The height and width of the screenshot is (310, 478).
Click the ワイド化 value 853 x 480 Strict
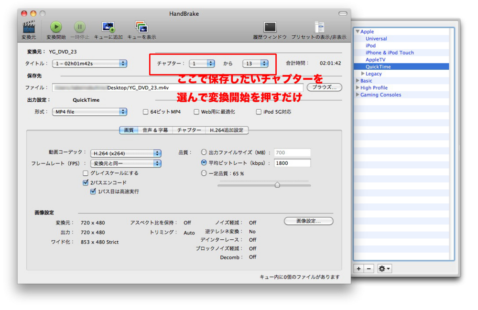click(x=100, y=242)
